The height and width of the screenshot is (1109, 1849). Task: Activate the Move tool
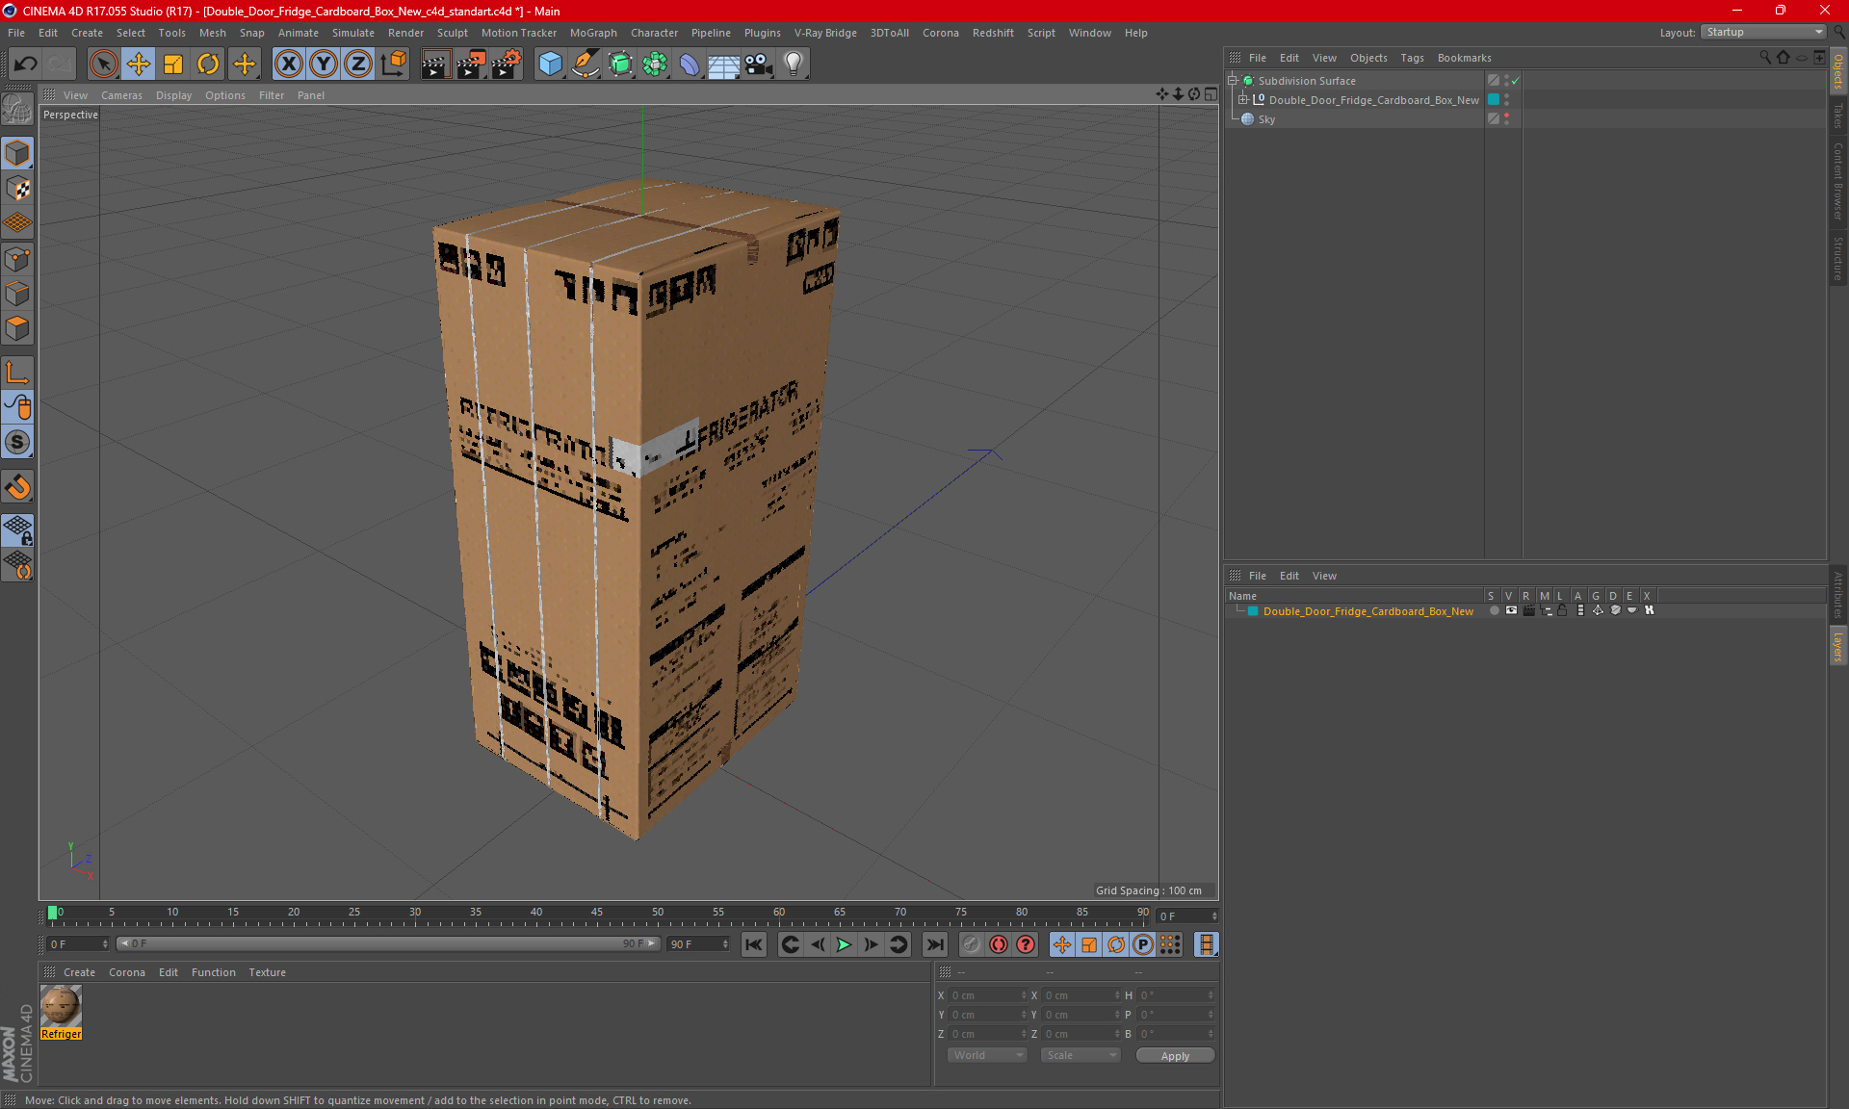pos(139,64)
